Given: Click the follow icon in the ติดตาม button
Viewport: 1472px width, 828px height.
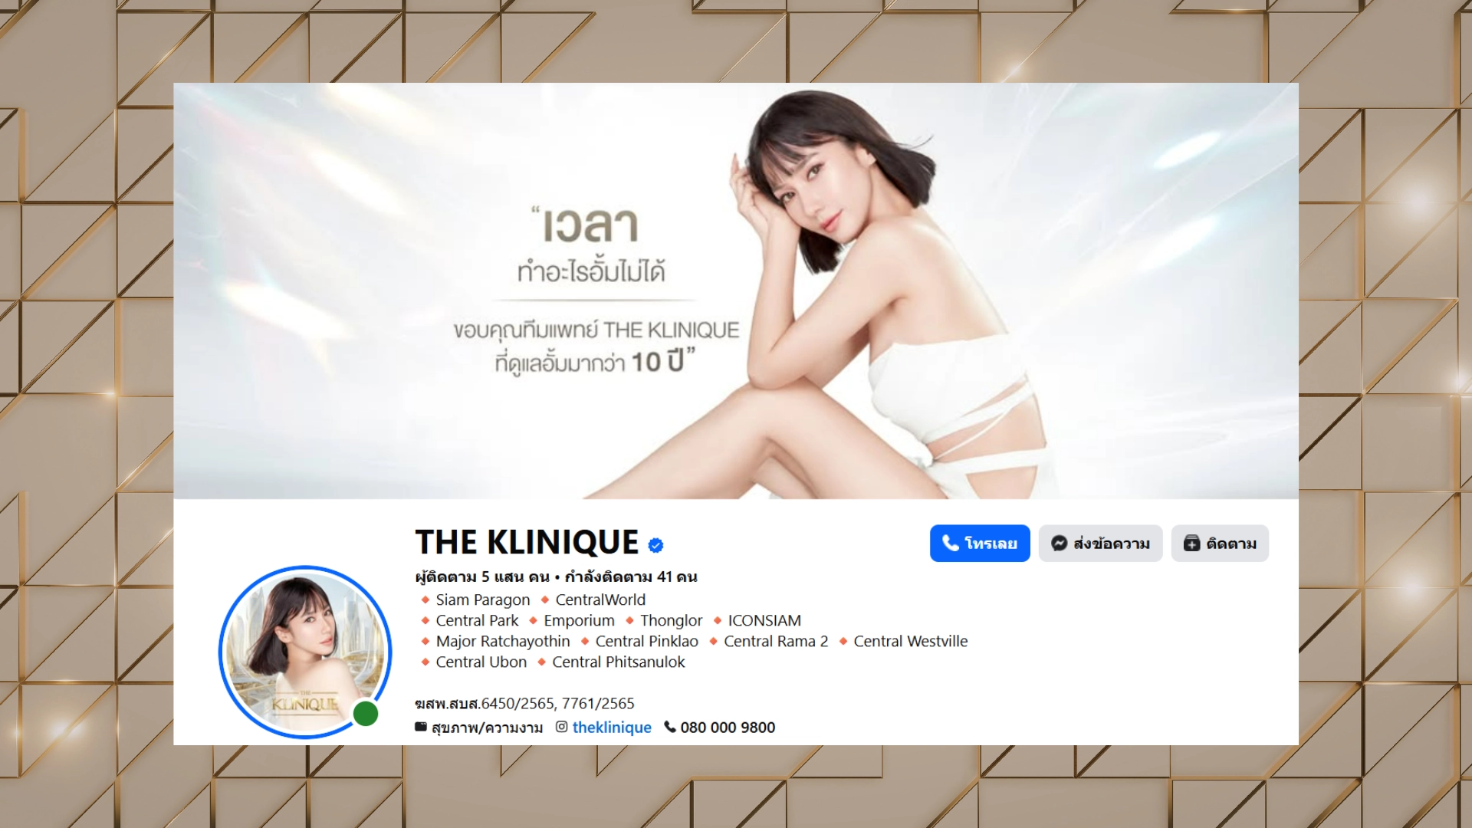Looking at the screenshot, I should [x=1191, y=543].
